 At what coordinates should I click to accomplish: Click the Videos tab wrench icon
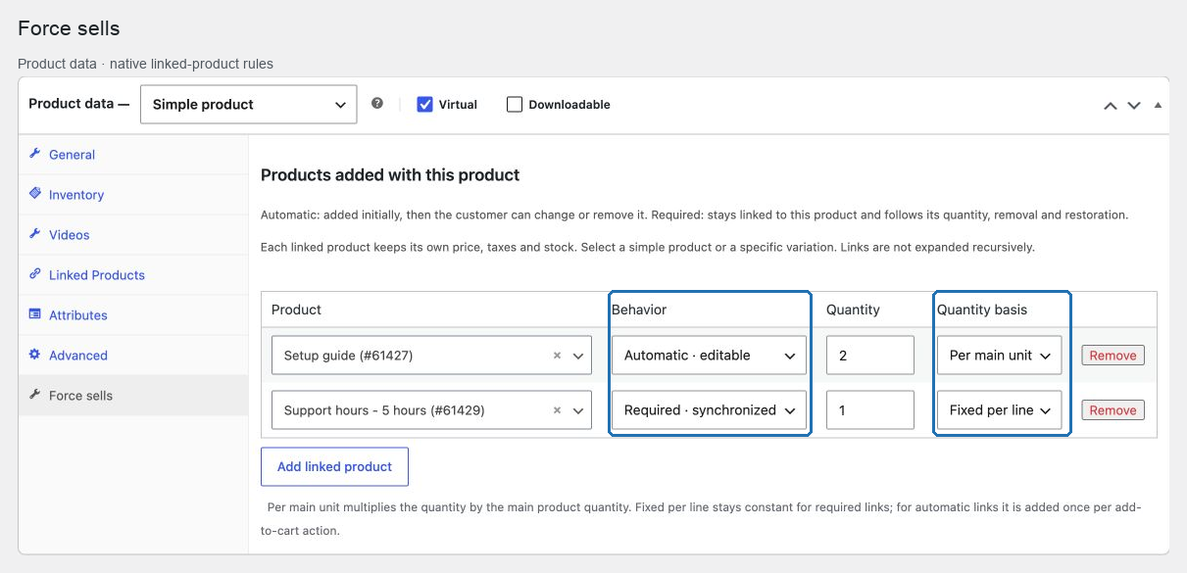tap(35, 234)
